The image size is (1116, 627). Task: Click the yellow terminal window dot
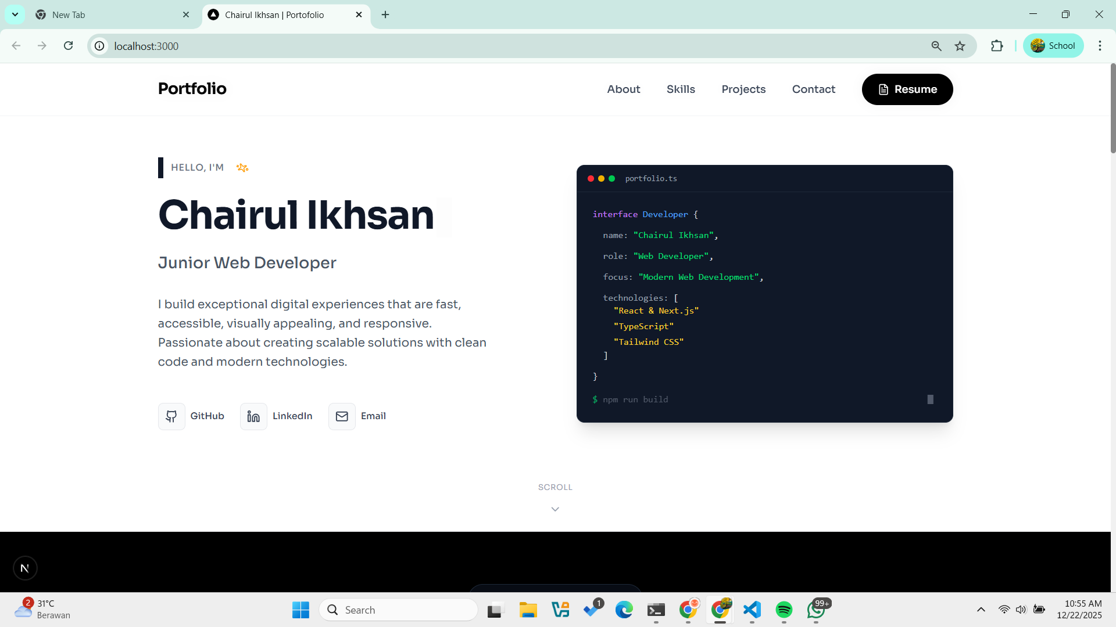[x=601, y=179]
